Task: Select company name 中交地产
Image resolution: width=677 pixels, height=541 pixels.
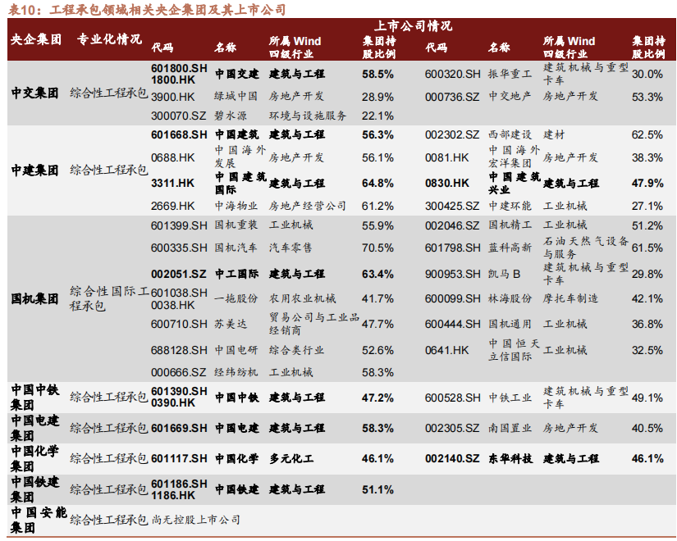Action: (510, 96)
